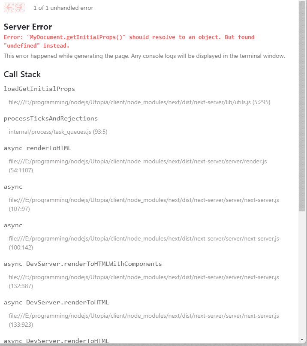Click the 'Call Stack' heading
Image resolution: width=307 pixels, height=346 pixels.
[22, 74]
